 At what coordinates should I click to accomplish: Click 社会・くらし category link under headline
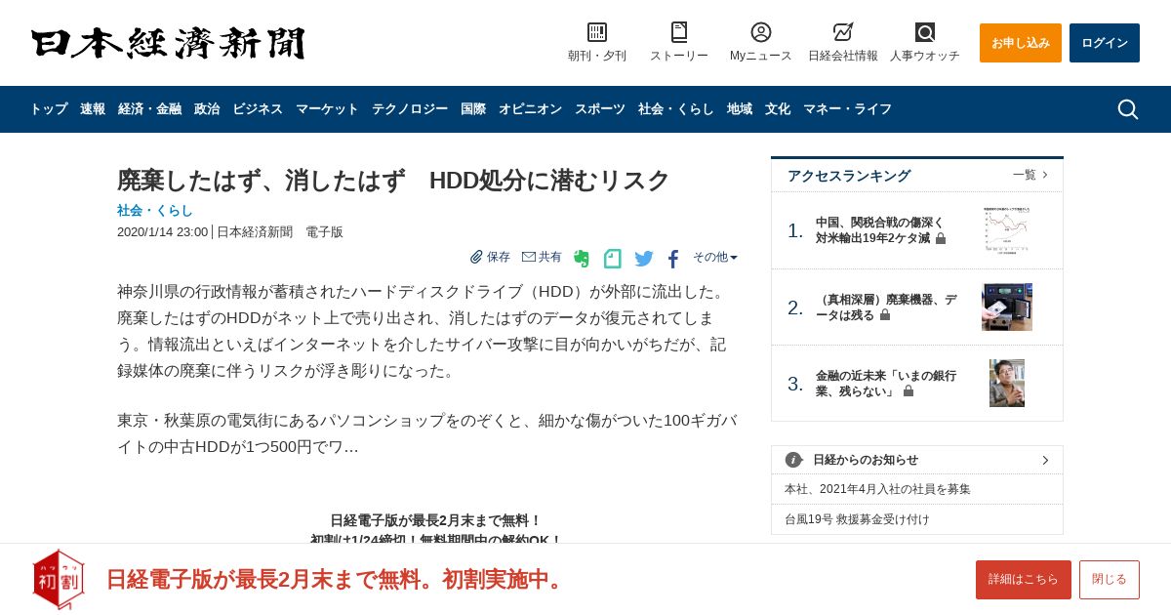155,210
